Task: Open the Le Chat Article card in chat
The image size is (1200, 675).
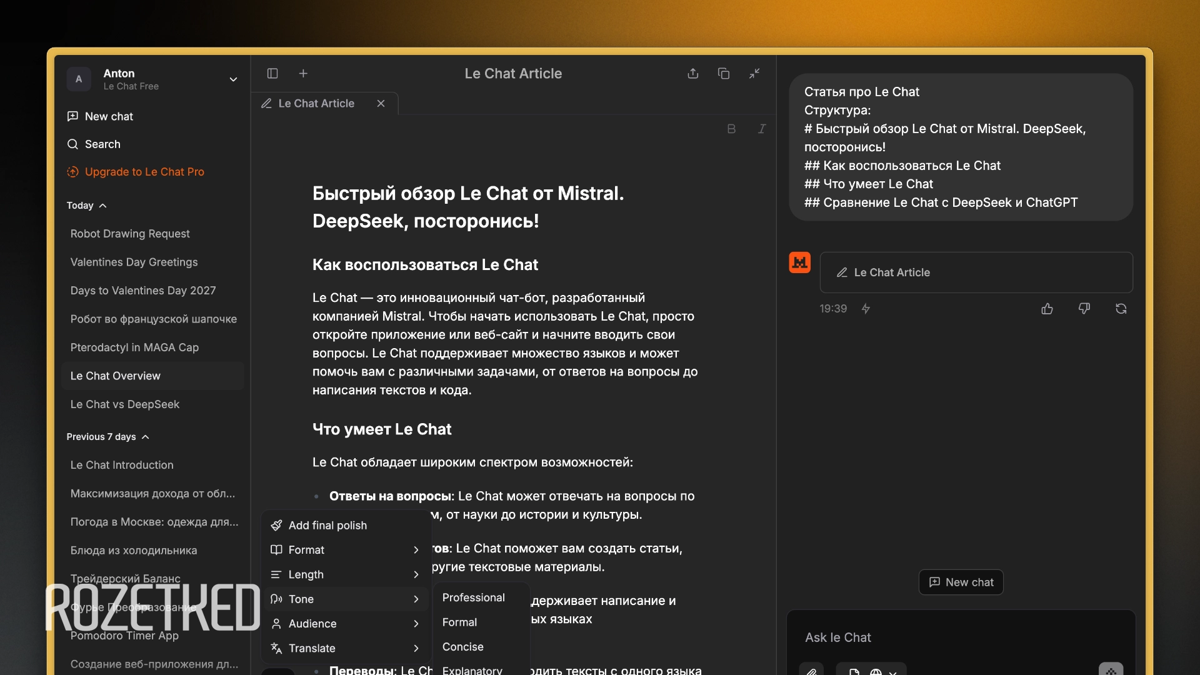Action: [x=976, y=272]
